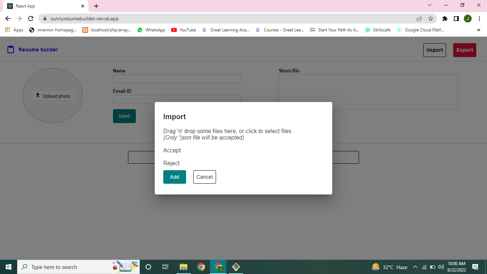Click the browser profile avatar J
The image size is (487, 274).
tap(468, 19)
